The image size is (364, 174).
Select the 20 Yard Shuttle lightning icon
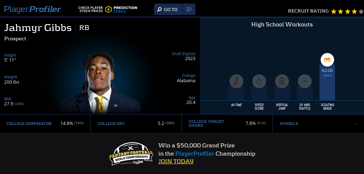305,81
